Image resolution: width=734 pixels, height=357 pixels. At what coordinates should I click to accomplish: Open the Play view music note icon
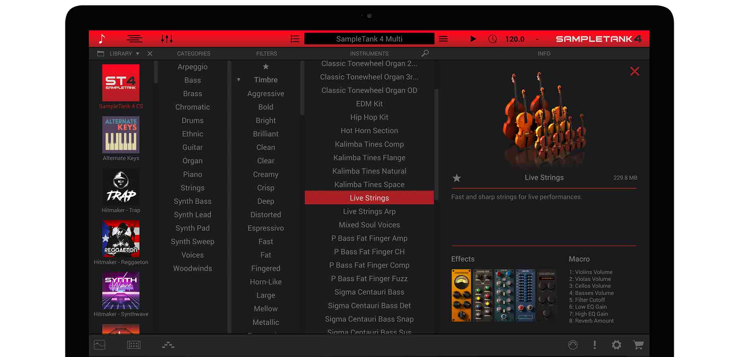point(102,38)
